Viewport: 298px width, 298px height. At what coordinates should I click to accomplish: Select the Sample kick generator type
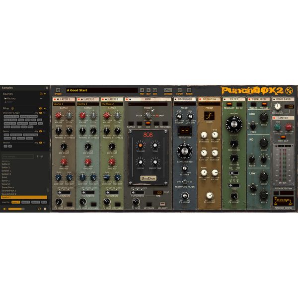coord(131,123)
